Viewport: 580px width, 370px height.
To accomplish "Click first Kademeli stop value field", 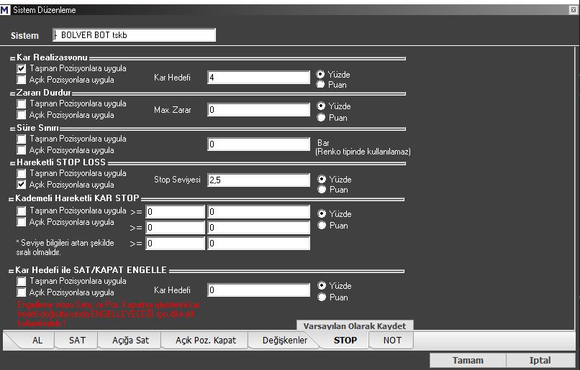I will [258, 212].
